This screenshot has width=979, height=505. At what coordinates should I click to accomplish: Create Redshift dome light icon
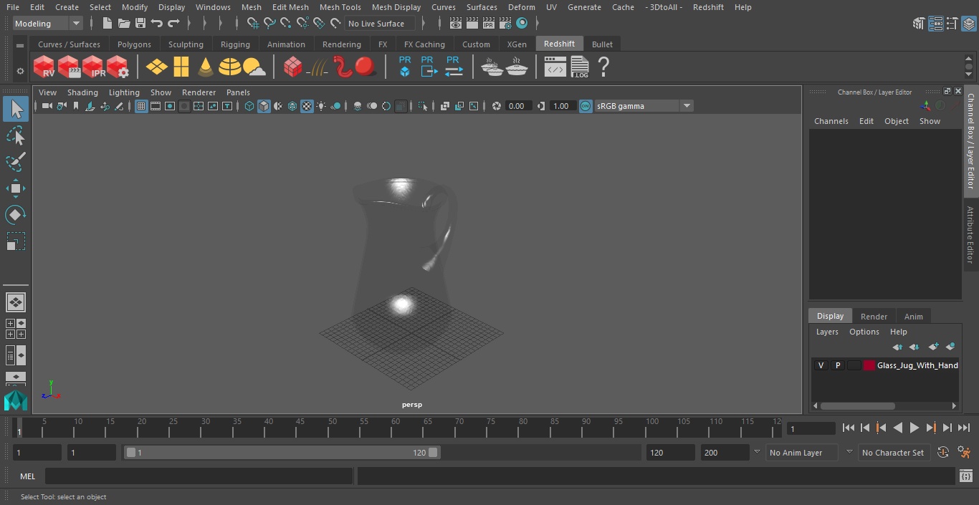(229, 67)
